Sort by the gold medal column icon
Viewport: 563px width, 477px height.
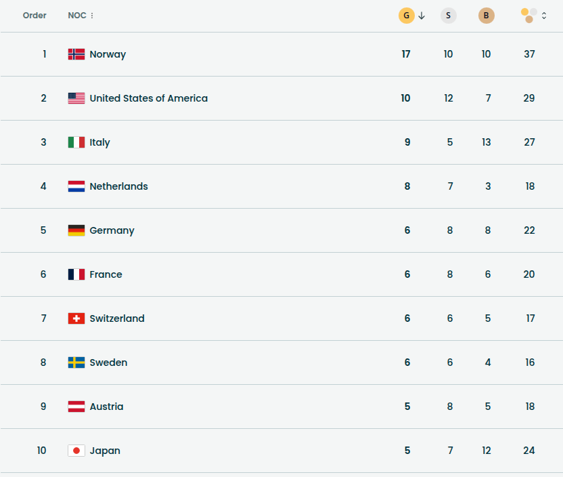(406, 16)
